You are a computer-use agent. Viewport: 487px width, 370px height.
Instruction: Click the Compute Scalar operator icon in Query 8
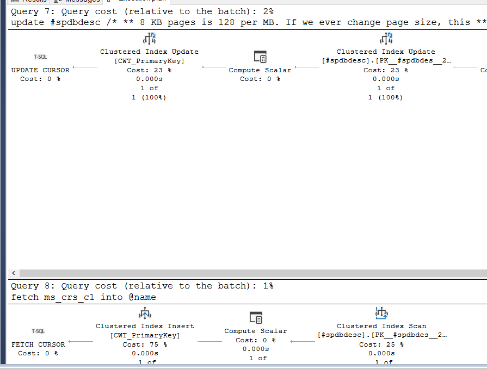256,317
